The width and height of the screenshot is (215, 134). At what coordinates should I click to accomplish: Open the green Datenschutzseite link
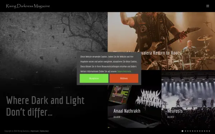pyautogui.click(x=124, y=71)
